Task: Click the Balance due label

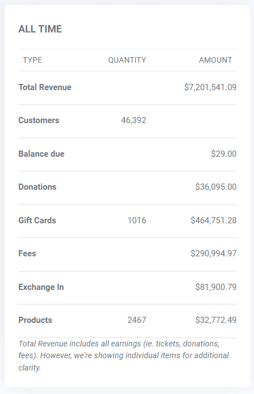Action: [41, 154]
